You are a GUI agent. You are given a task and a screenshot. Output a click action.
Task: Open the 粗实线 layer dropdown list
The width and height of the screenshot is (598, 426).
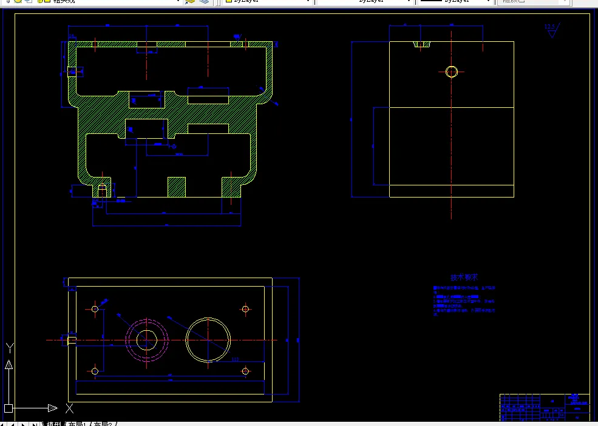92,1
